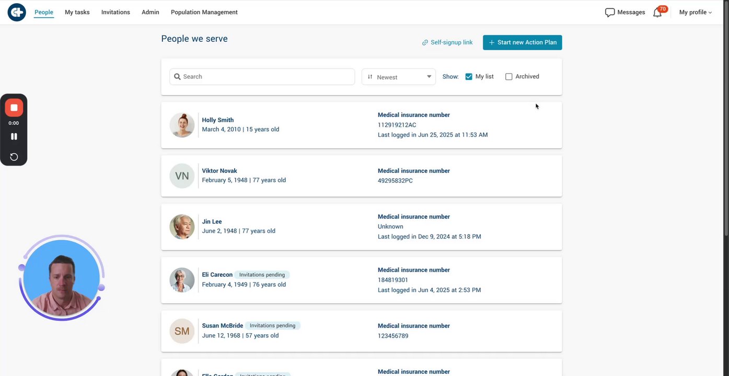Click the app logo icon
The image size is (729, 376).
click(17, 12)
